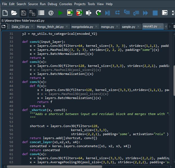Click on 'def _shortcut(x, conv3):' line
This screenshot has height=168, width=175.
click(45, 110)
